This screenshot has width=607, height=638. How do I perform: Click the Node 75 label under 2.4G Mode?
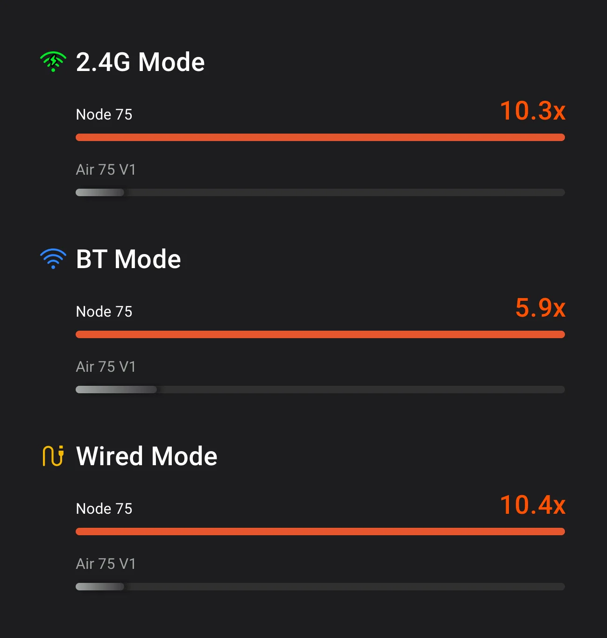pos(104,114)
